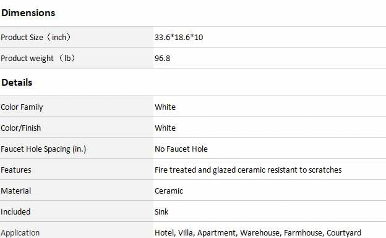Image resolution: width=386 pixels, height=238 pixels.
Task: Click the 96.8 weight value
Action: [162, 58]
